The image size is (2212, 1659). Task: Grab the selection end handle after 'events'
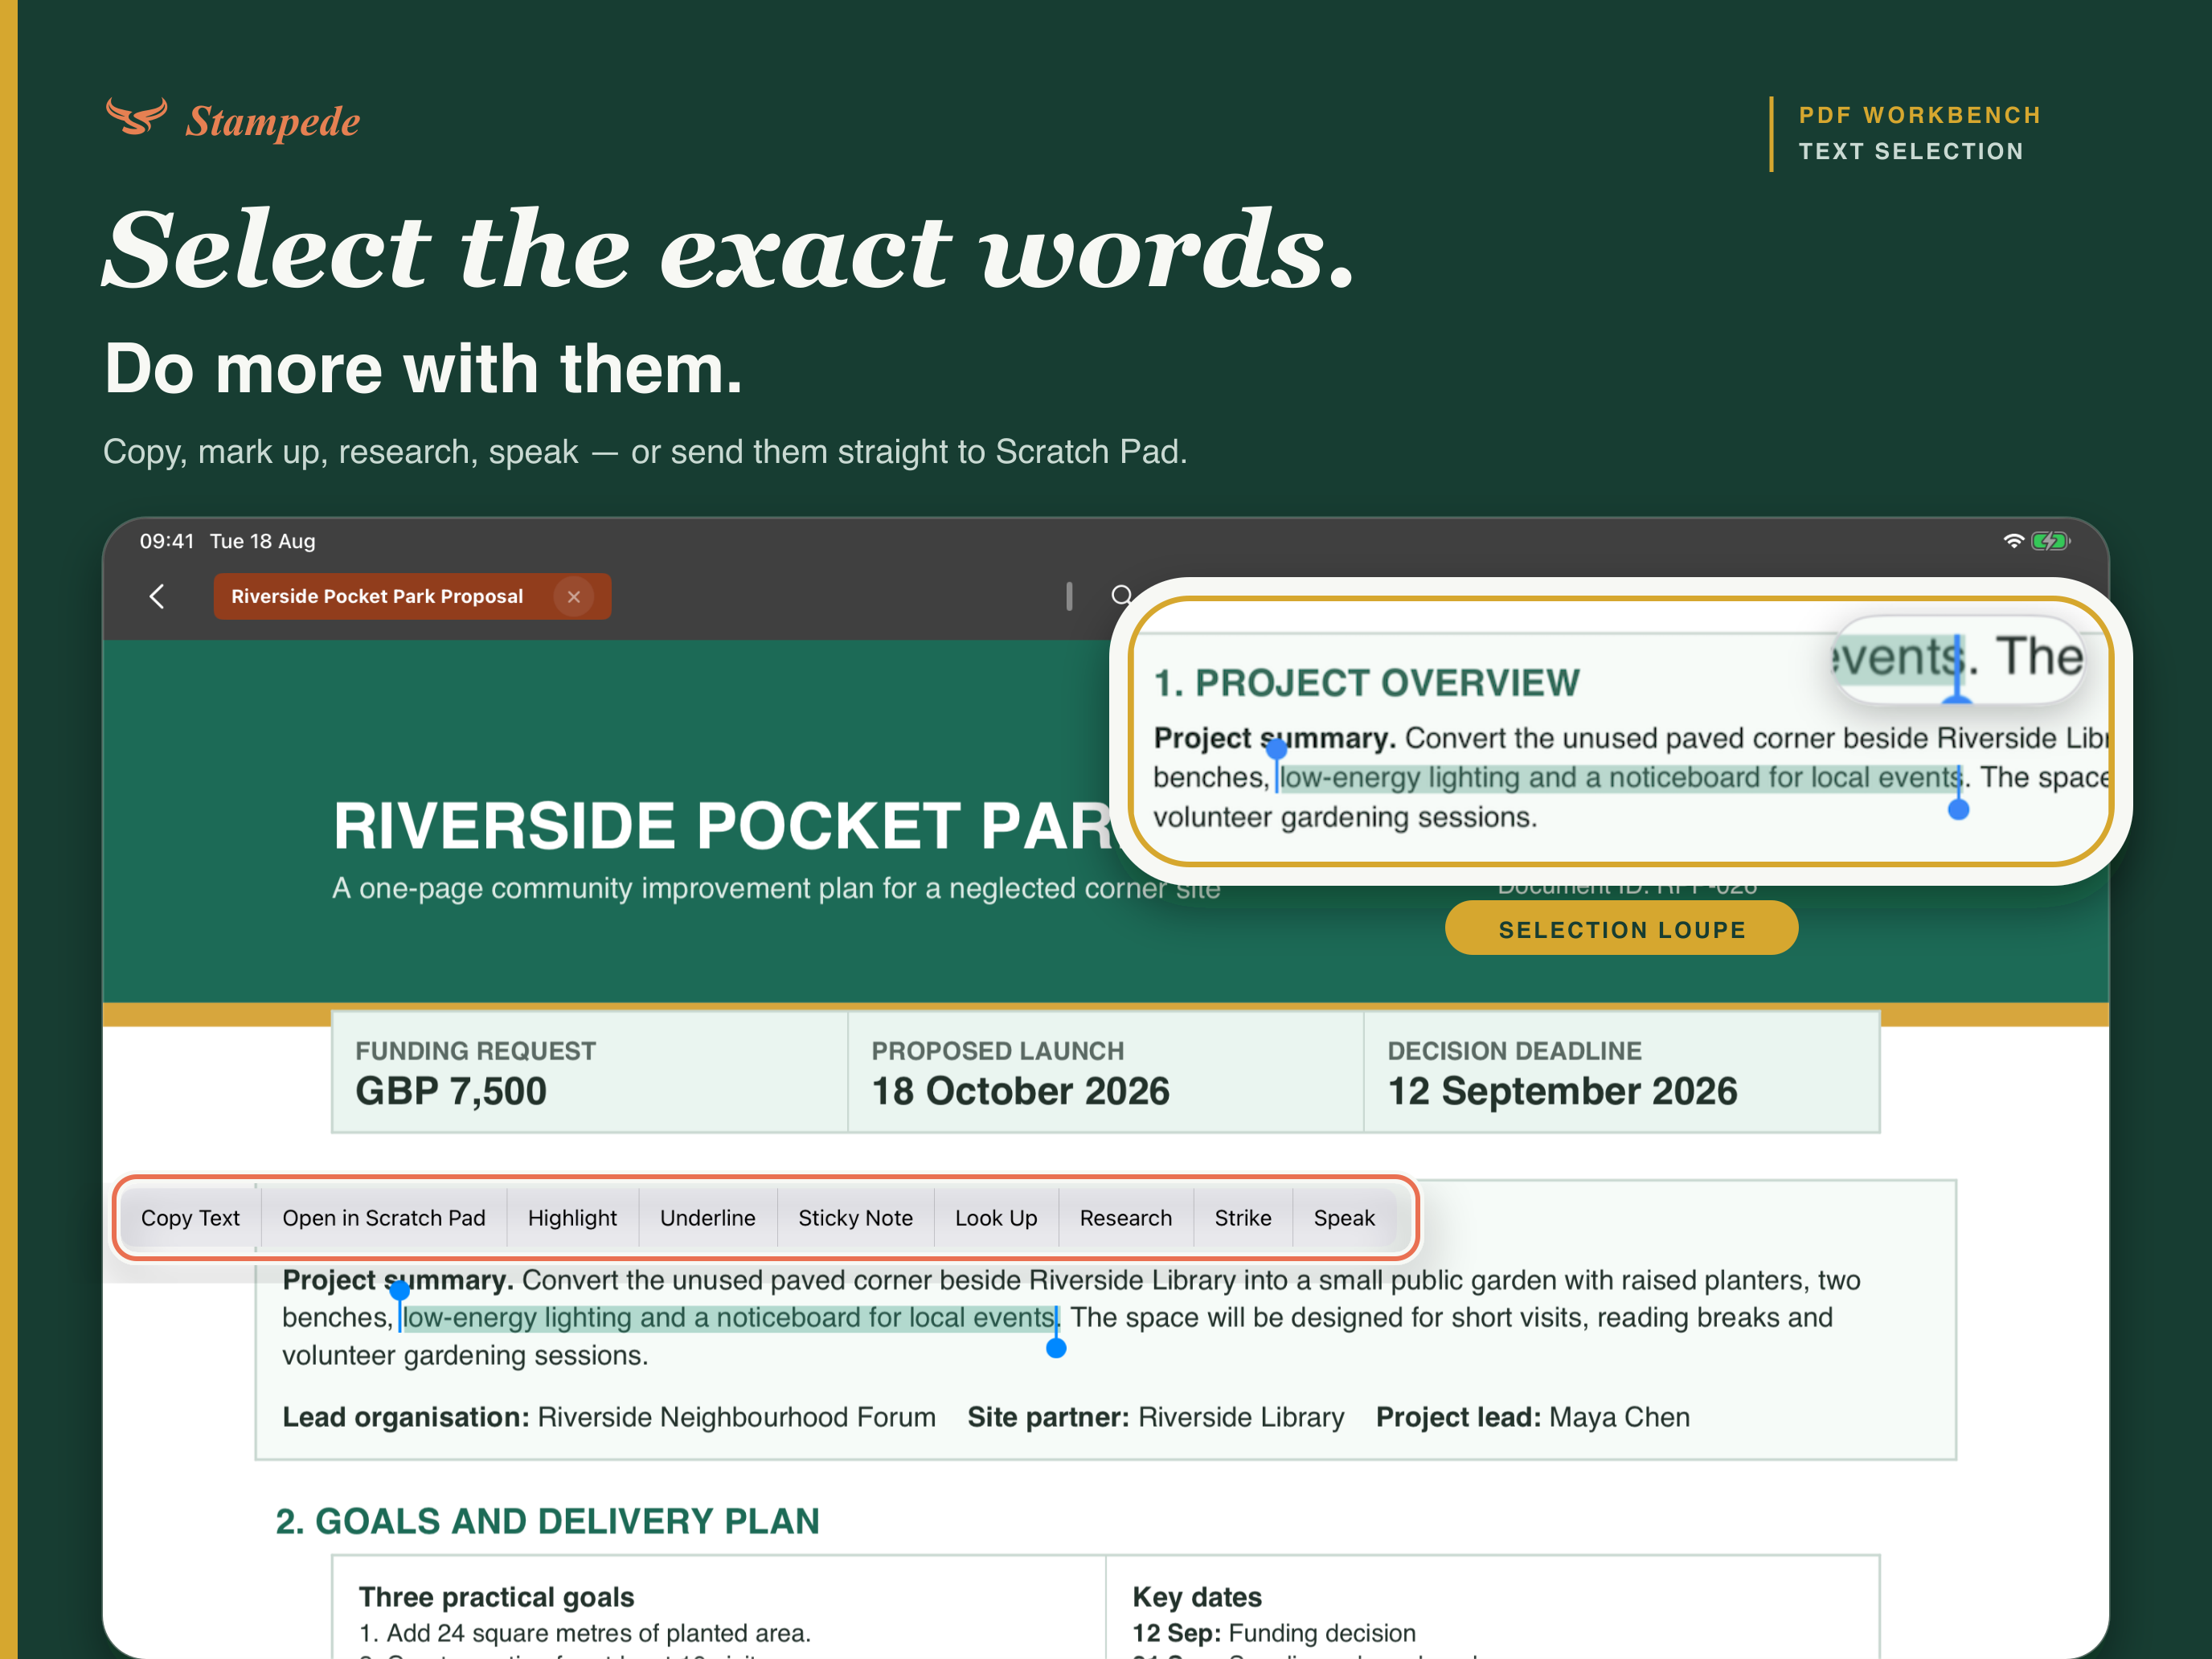click(x=1056, y=1347)
